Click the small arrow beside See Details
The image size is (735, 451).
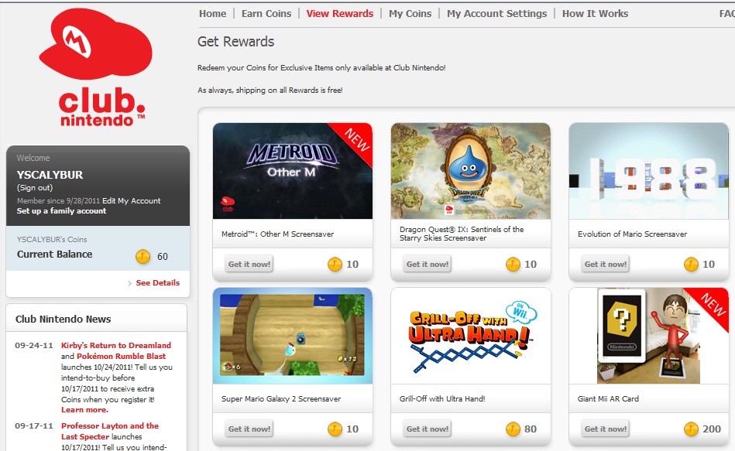pyautogui.click(x=130, y=283)
